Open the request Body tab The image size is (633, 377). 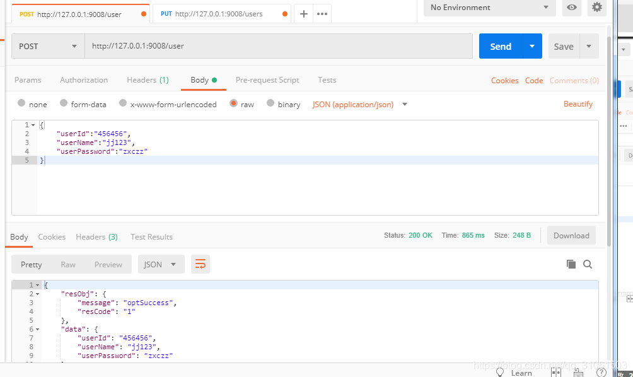[x=203, y=80]
